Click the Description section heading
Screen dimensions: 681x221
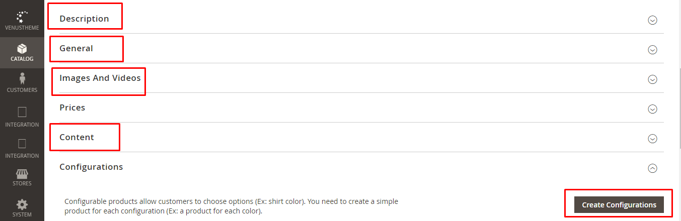tap(84, 19)
